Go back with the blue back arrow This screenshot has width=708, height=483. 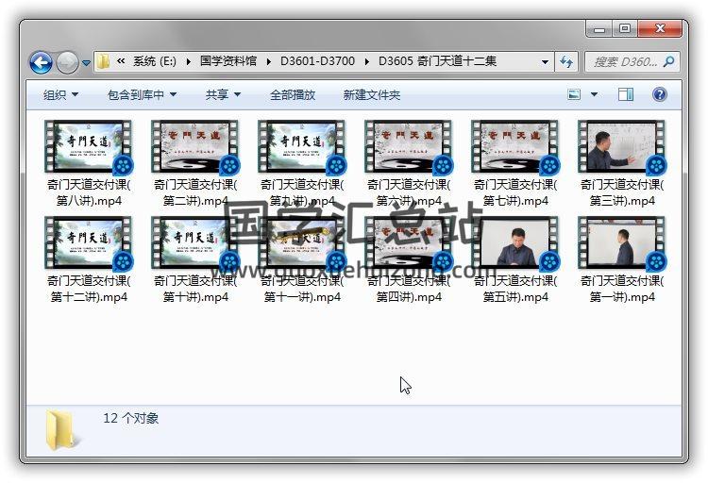(42, 62)
